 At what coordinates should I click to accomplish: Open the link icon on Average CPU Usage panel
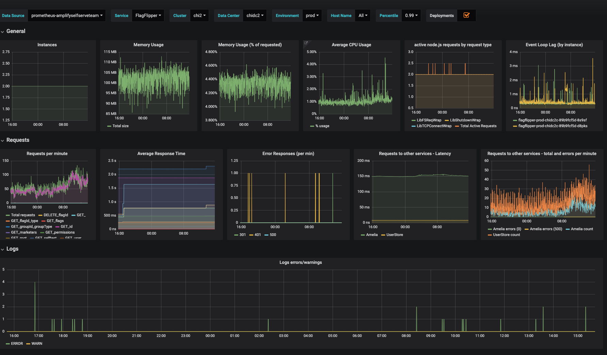pyautogui.click(x=306, y=43)
